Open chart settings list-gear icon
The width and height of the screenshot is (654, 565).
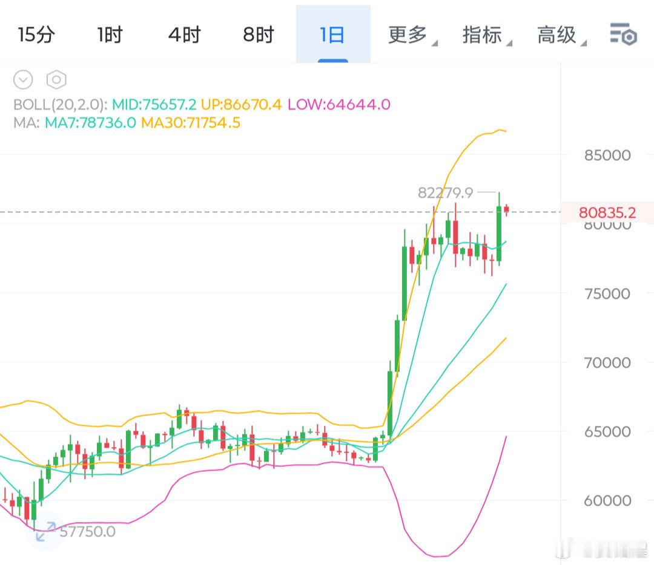click(623, 34)
